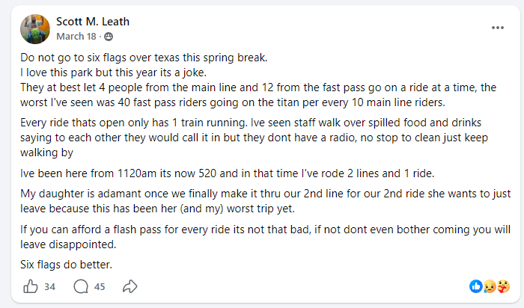Open the three-dot post options menu

pyautogui.click(x=498, y=28)
